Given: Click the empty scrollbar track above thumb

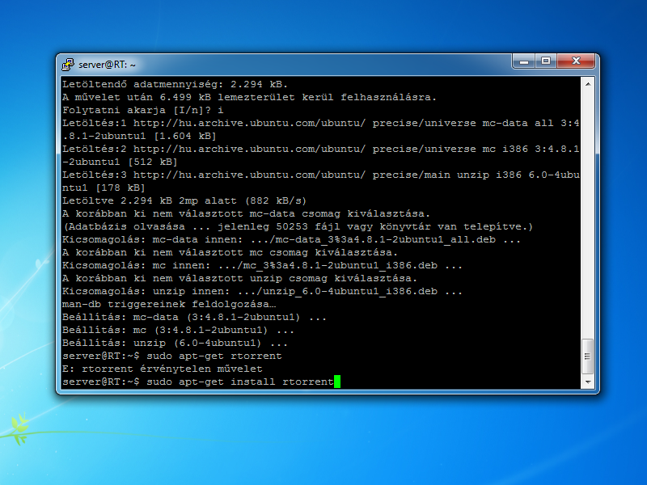Looking at the screenshot, I should coord(588,210).
